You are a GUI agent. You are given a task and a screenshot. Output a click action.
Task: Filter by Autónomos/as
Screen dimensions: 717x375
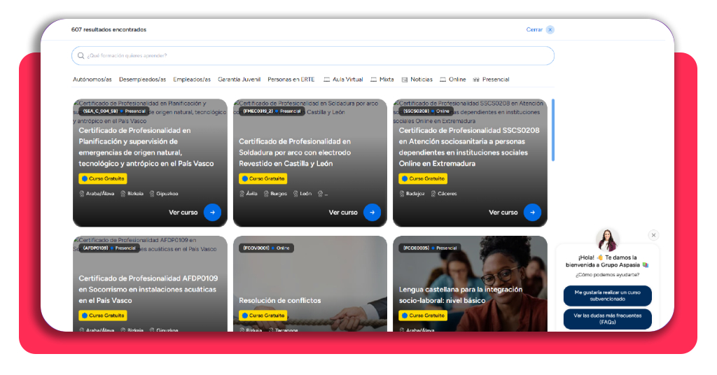click(92, 80)
